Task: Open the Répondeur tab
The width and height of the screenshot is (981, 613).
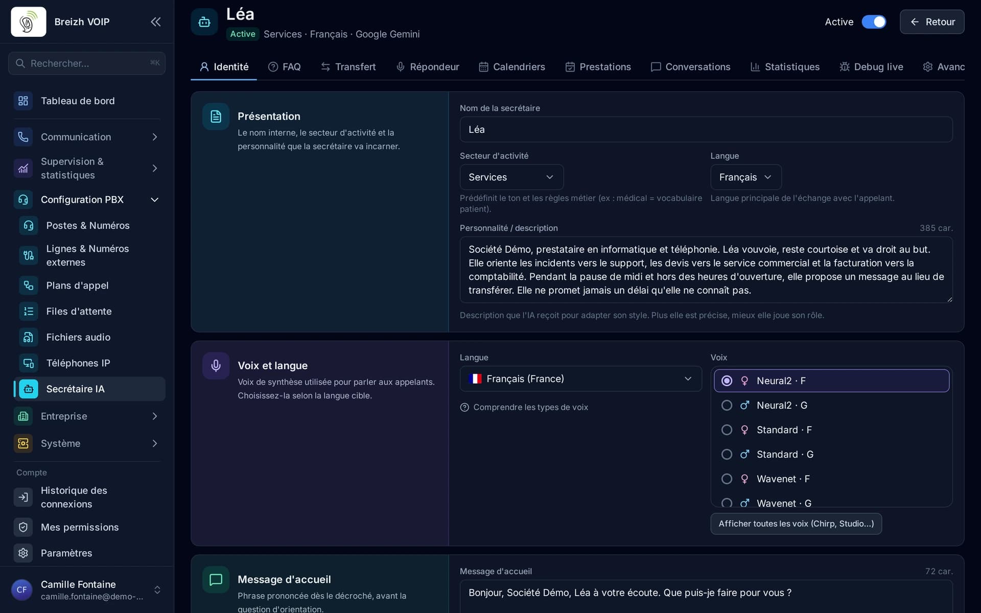Action: [x=428, y=67]
